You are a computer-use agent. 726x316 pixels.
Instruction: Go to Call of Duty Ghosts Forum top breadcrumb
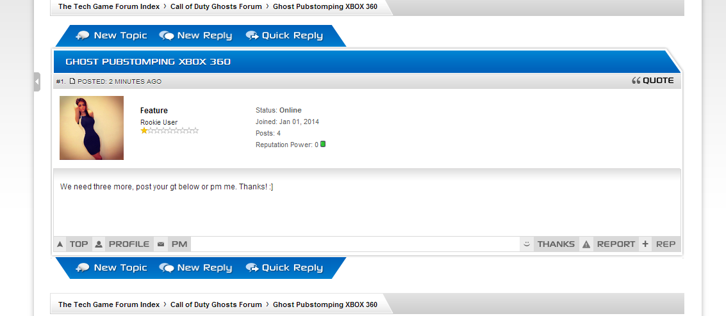216,6
